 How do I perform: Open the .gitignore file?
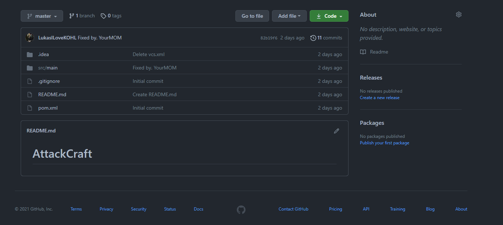[x=49, y=81]
